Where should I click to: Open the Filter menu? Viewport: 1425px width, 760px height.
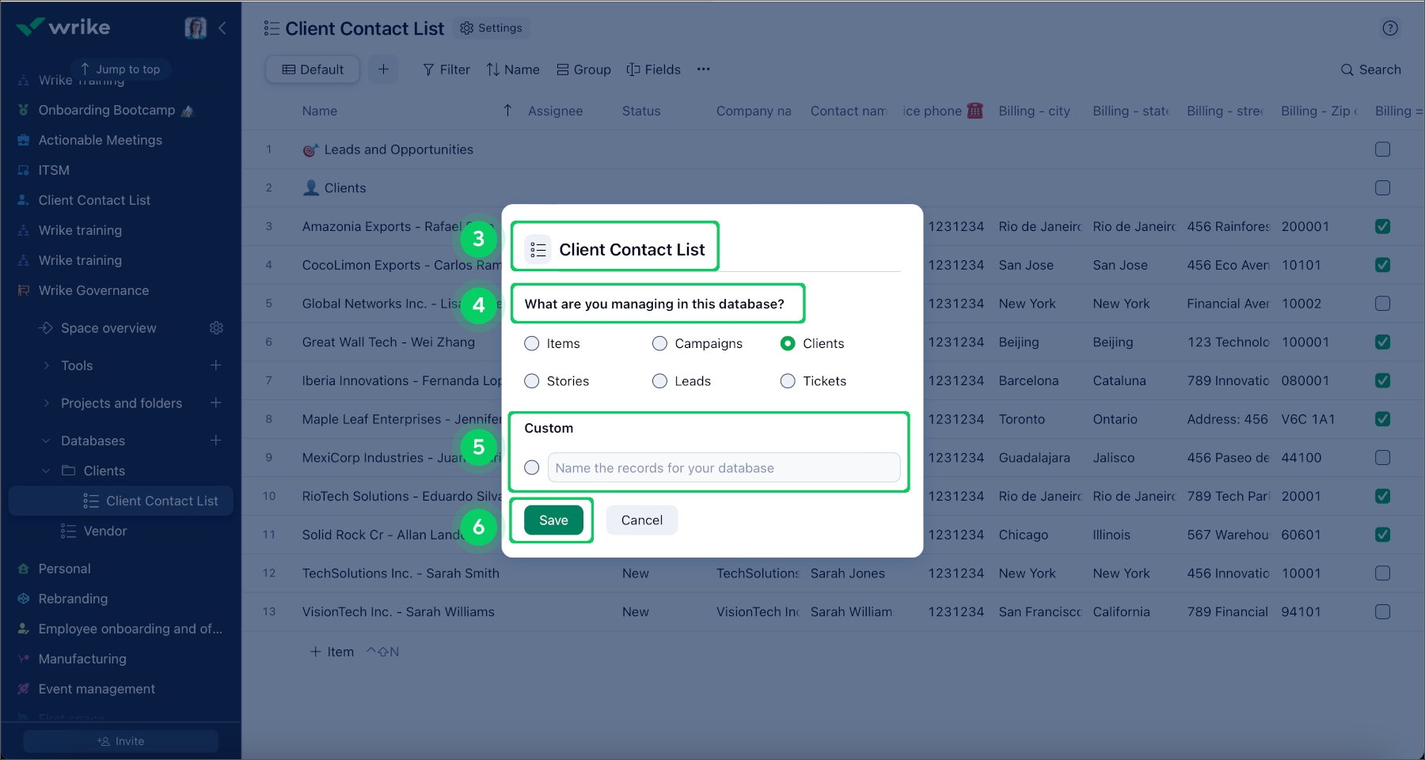click(446, 70)
